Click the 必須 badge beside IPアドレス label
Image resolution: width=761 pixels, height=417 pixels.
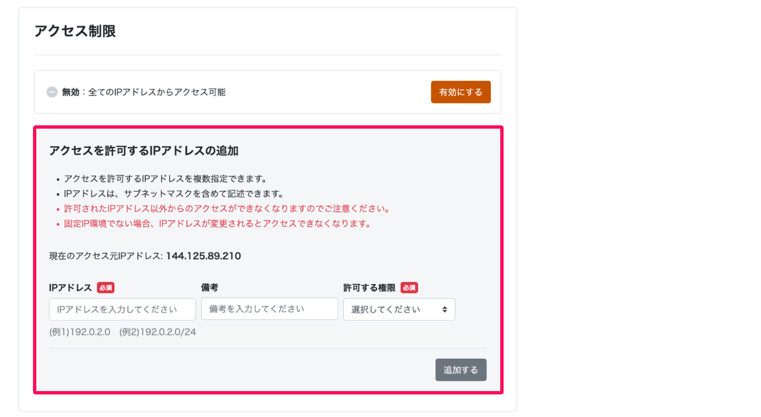tap(106, 287)
